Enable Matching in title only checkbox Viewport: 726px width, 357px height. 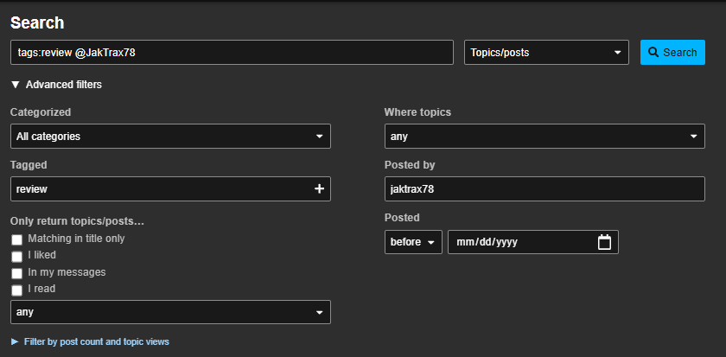pyautogui.click(x=16, y=239)
